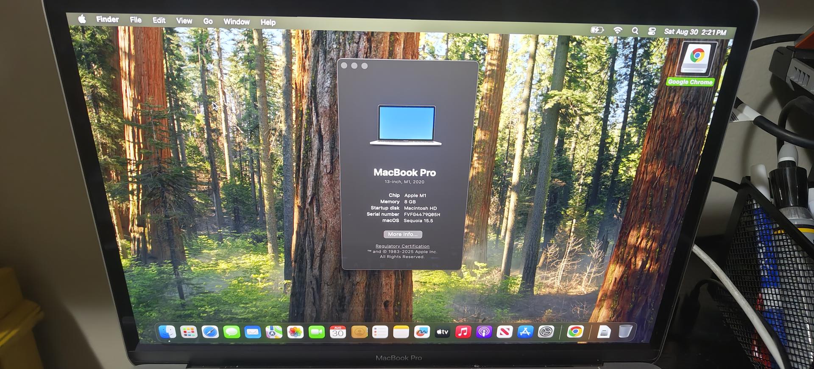Image resolution: width=814 pixels, height=369 pixels.
Task: Click the macOS version Sequoia 15.5
Action: pyautogui.click(x=418, y=221)
